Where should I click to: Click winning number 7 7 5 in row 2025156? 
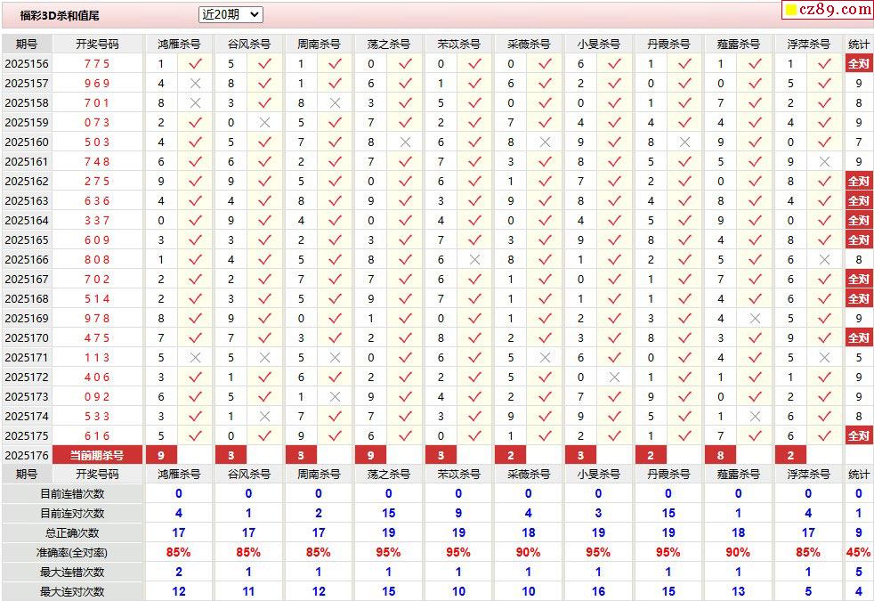click(97, 64)
